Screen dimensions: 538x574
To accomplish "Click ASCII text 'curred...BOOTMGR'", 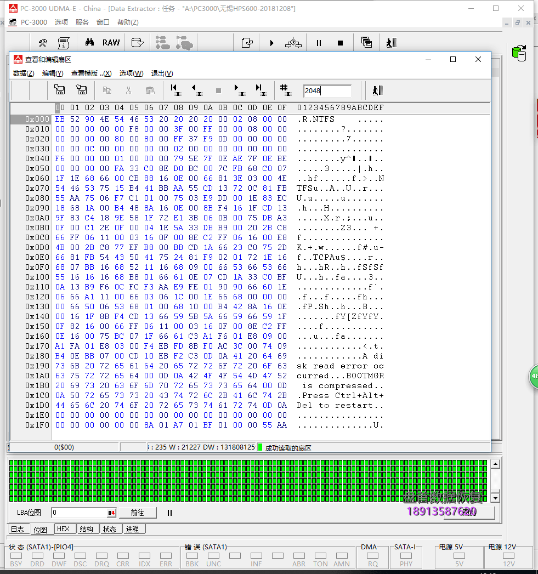I will coord(340,376).
